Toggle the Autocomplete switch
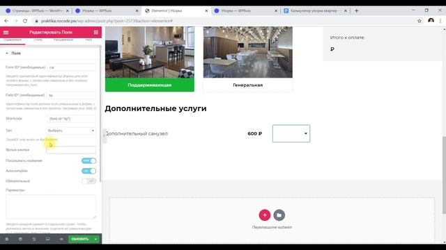Screen dimensions: 446x250 [89, 171]
